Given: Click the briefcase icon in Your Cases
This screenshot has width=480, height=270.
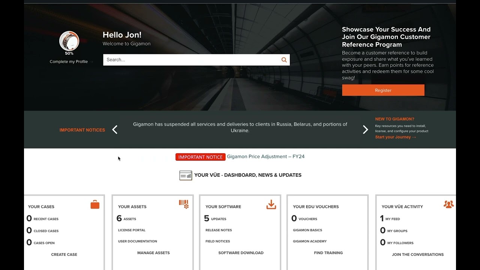Looking at the screenshot, I should point(95,204).
